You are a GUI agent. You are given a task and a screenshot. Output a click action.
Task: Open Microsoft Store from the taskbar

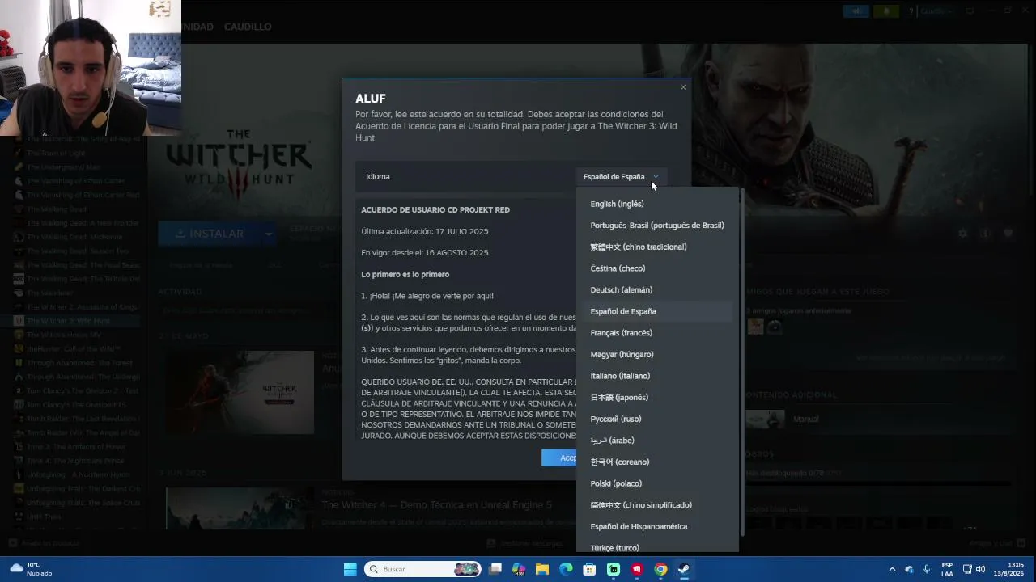[x=589, y=569]
